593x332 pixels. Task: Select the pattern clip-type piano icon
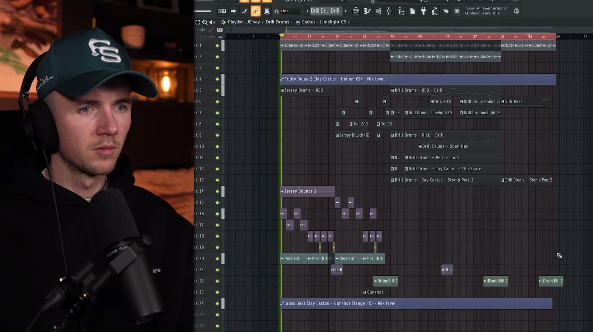220,30
